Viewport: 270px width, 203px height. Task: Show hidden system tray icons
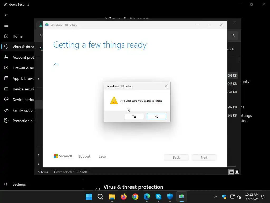pos(216,197)
